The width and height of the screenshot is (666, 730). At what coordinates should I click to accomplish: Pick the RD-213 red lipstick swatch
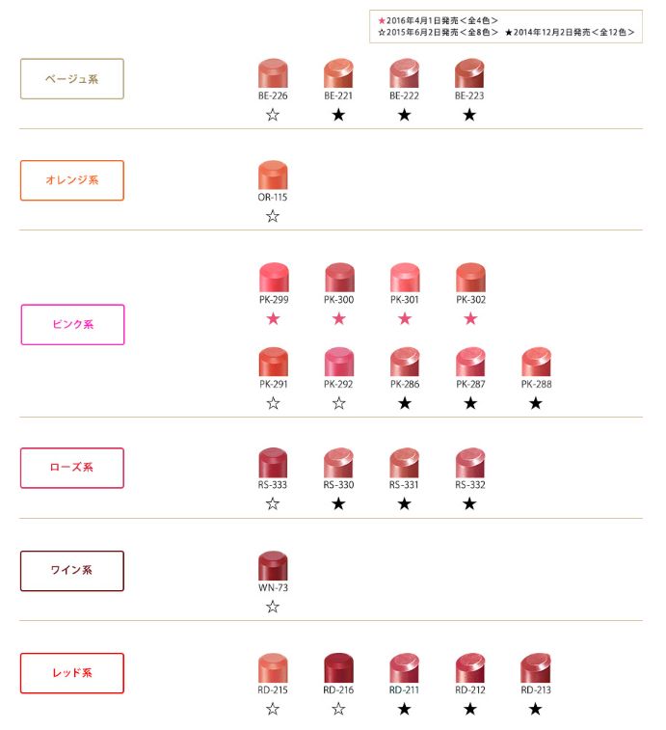click(x=536, y=667)
